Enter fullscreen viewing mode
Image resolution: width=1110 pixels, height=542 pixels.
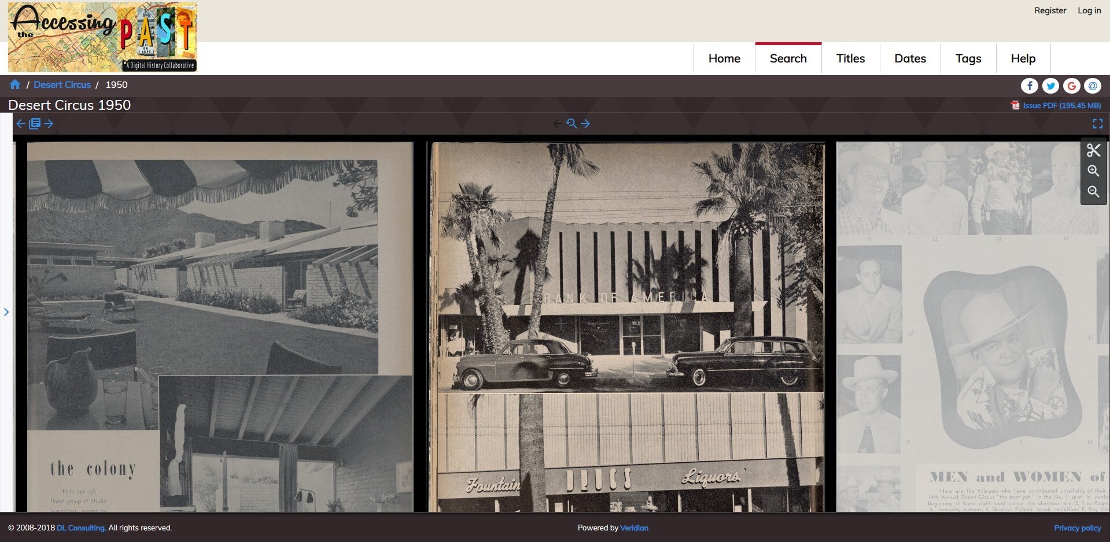1098,123
